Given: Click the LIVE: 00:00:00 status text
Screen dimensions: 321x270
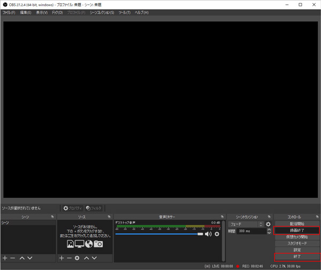Looking at the screenshot, I should (223, 266).
